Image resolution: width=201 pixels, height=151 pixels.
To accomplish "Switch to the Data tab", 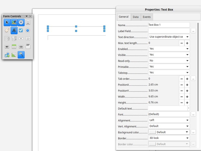I will click(136, 17).
